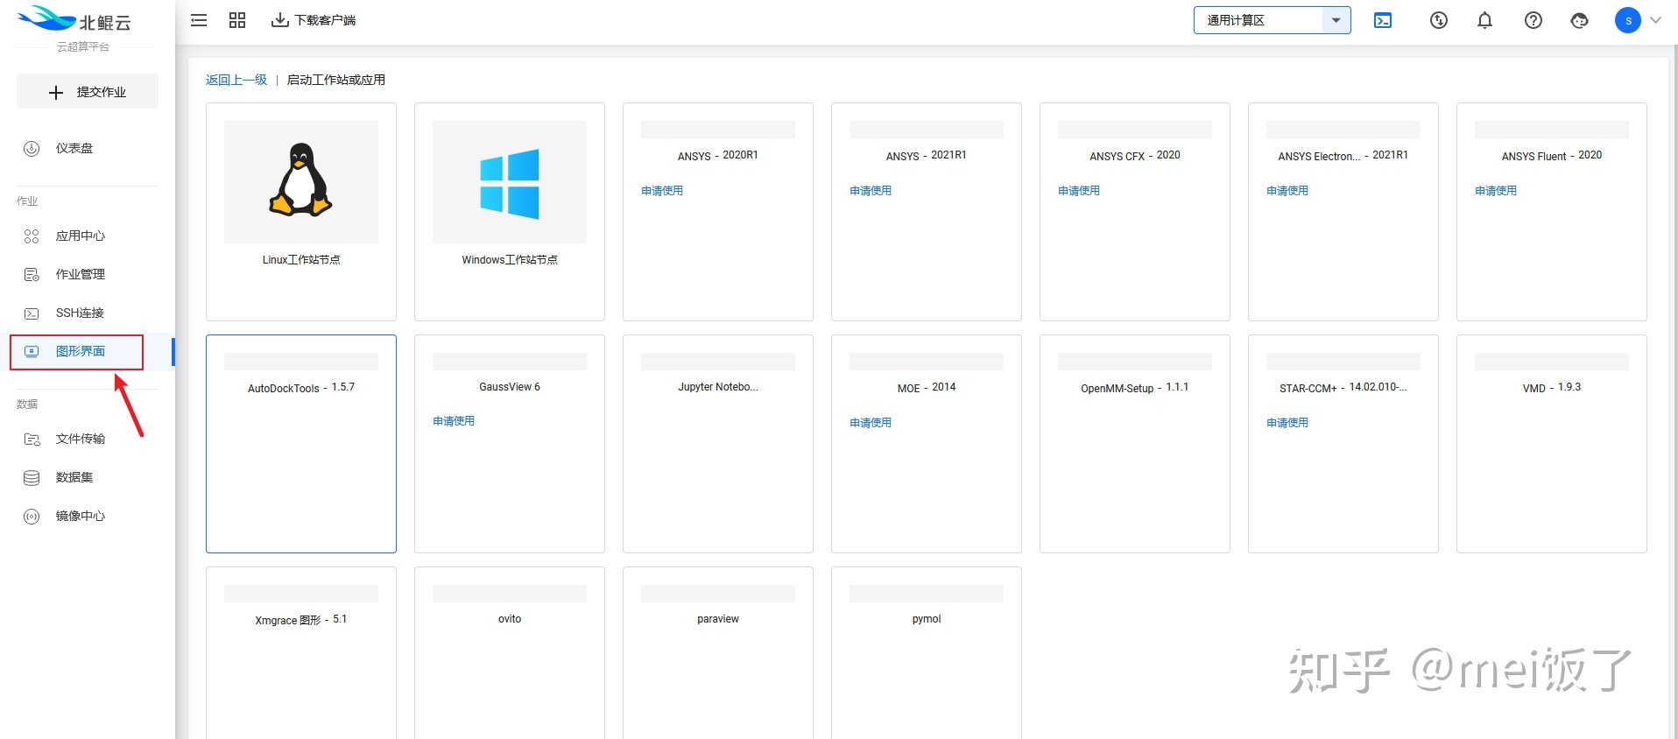Select 图形界面 in the sidebar
This screenshot has width=1678, height=739.
click(81, 352)
